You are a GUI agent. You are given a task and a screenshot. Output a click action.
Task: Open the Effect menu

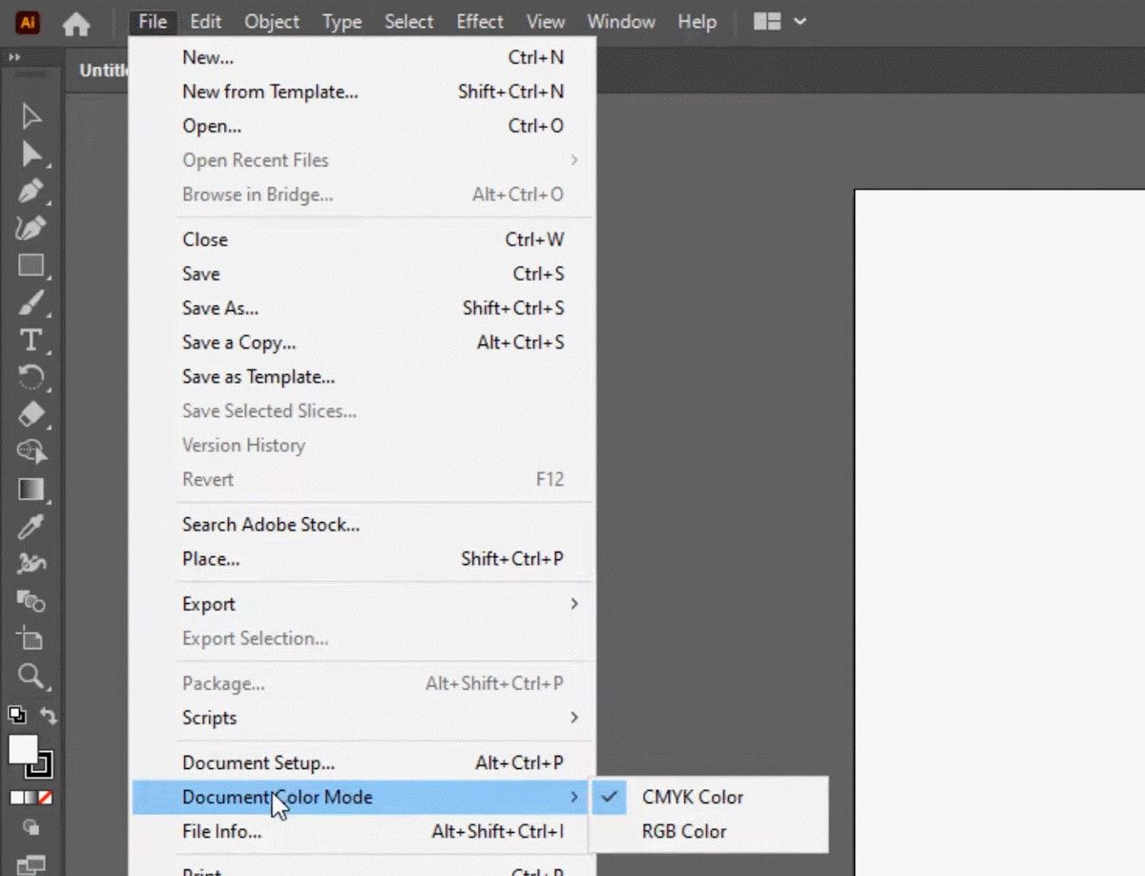479,21
